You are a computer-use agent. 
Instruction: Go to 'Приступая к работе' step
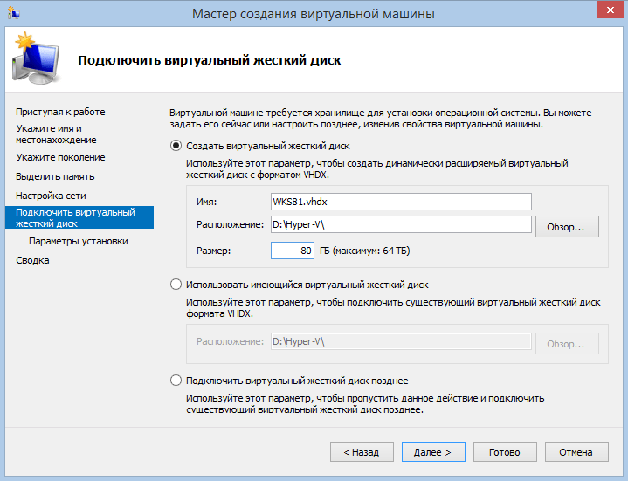pyautogui.click(x=60, y=112)
